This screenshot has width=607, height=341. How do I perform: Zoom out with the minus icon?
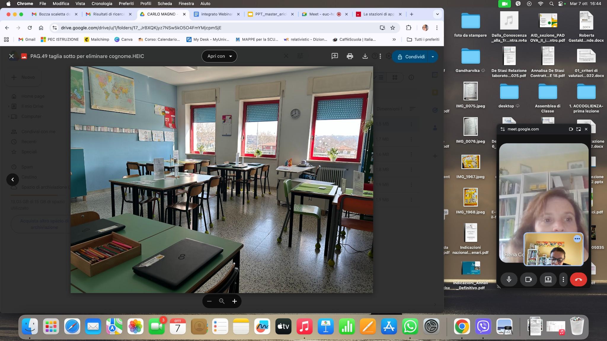click(209, 301)
